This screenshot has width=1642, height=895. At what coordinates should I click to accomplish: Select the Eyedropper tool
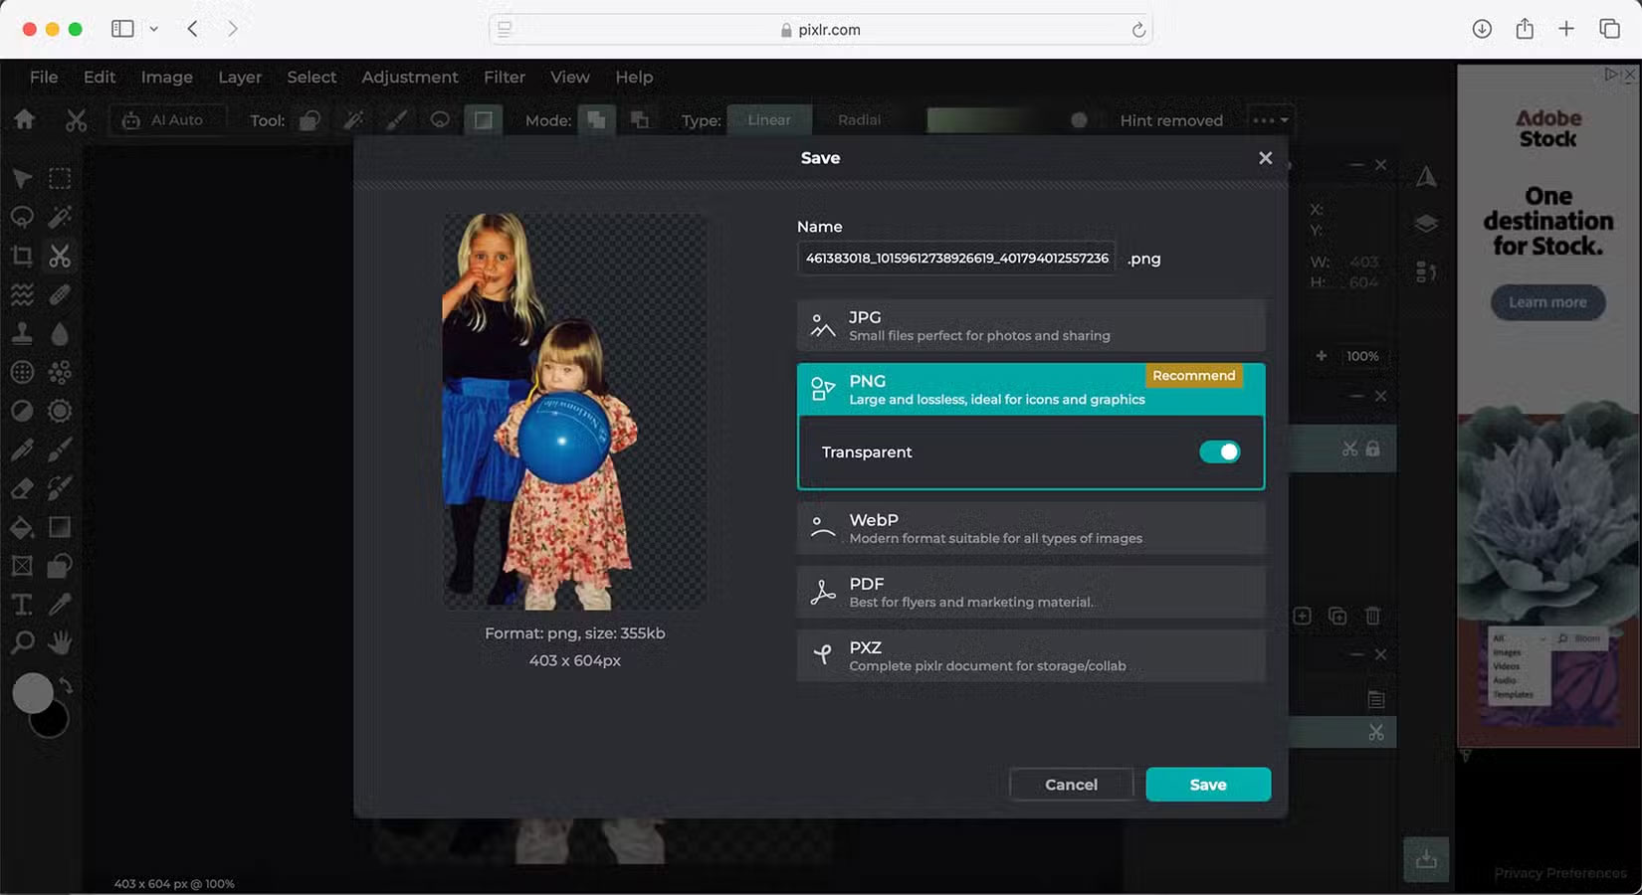click(x=60, y=604)
